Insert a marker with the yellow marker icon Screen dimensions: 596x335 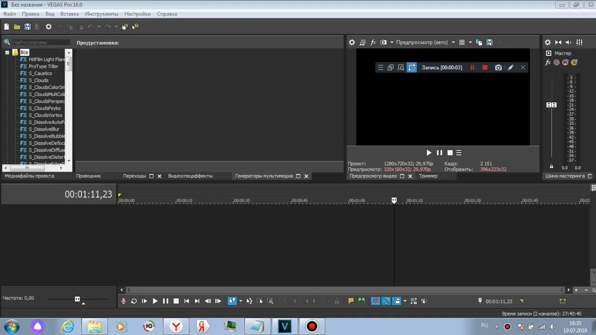tap(351, 301)
